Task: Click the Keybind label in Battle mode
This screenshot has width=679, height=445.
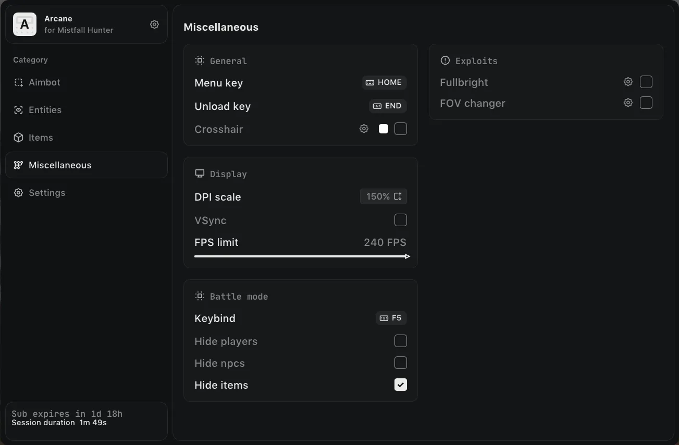Action: click(215, 318)
